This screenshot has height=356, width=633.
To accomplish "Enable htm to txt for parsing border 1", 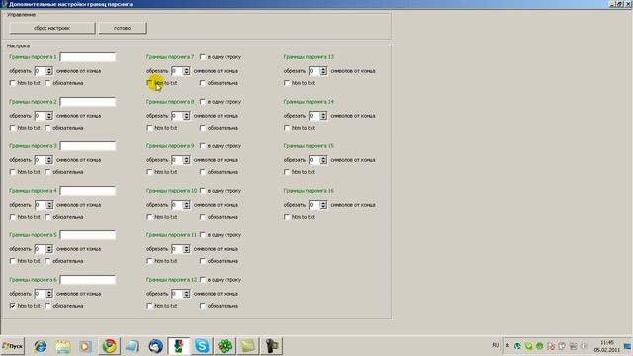I will click(13, 83).
